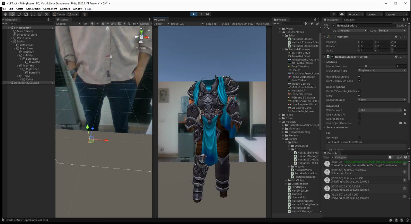Open the Assets menu
This screenshot has height=224, width=411.
[19, 9]
